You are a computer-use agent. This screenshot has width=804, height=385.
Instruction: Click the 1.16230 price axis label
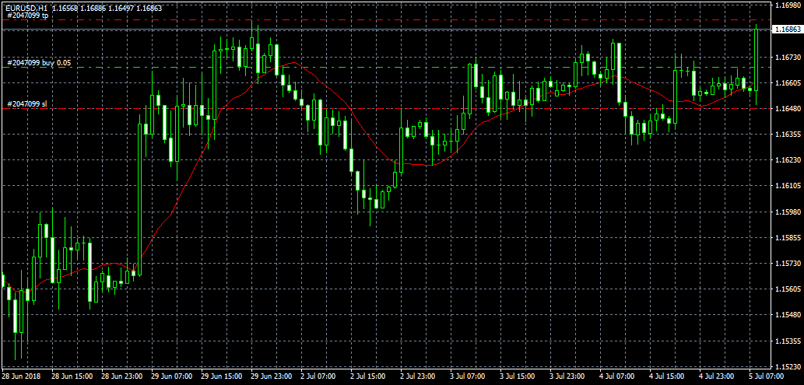click(x=787, y=160)
